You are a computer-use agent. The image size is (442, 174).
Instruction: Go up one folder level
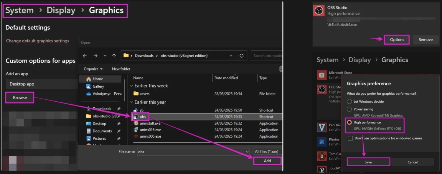click(114, 56)
